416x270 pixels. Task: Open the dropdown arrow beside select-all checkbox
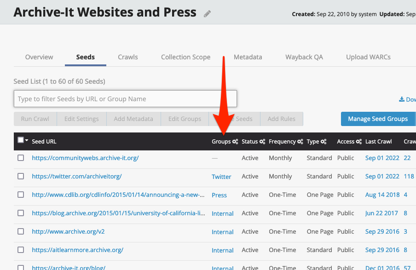27,141
